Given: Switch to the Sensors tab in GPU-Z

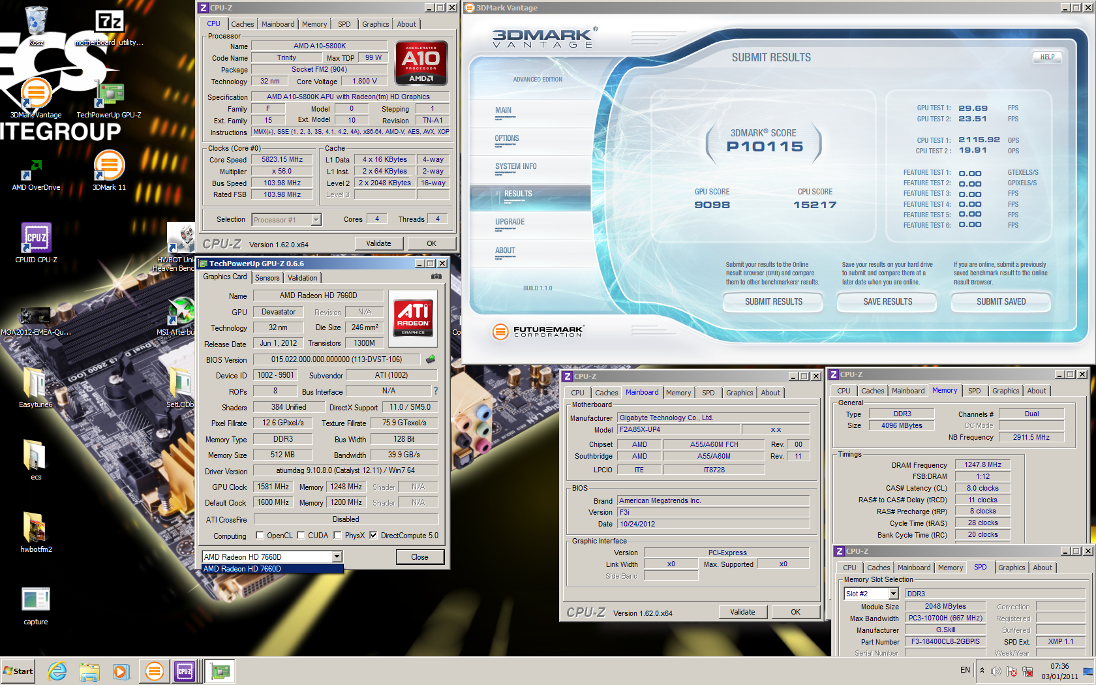Looking at the screenshot, I should pyautogui.click(x=267, y=278).
